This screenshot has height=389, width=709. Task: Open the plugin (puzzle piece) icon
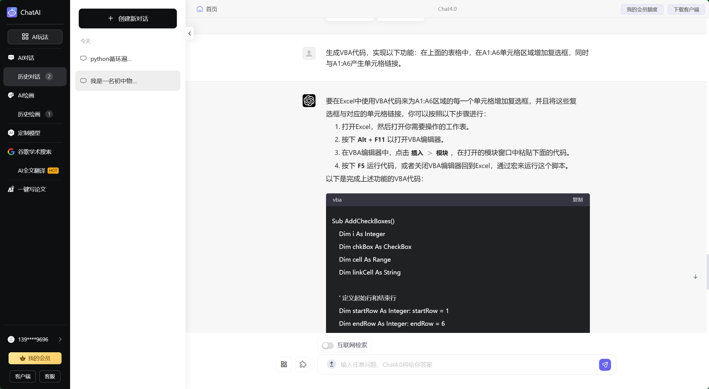tap(303, 365)
